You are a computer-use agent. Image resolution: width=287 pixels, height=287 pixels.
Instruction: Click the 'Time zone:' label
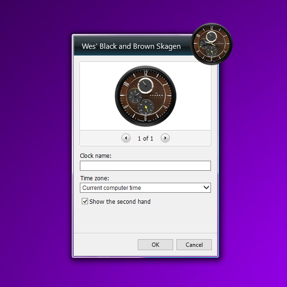point(94,178)
